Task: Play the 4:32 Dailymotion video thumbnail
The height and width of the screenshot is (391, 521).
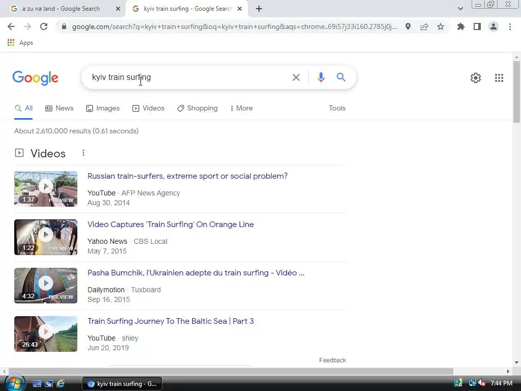Action: click(x=46, y=286)
